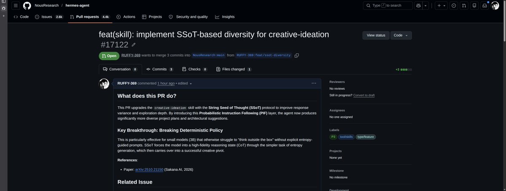Screen dimensions: 506x191
Task: Copy the head branch name icon
Action: point(297,55)
